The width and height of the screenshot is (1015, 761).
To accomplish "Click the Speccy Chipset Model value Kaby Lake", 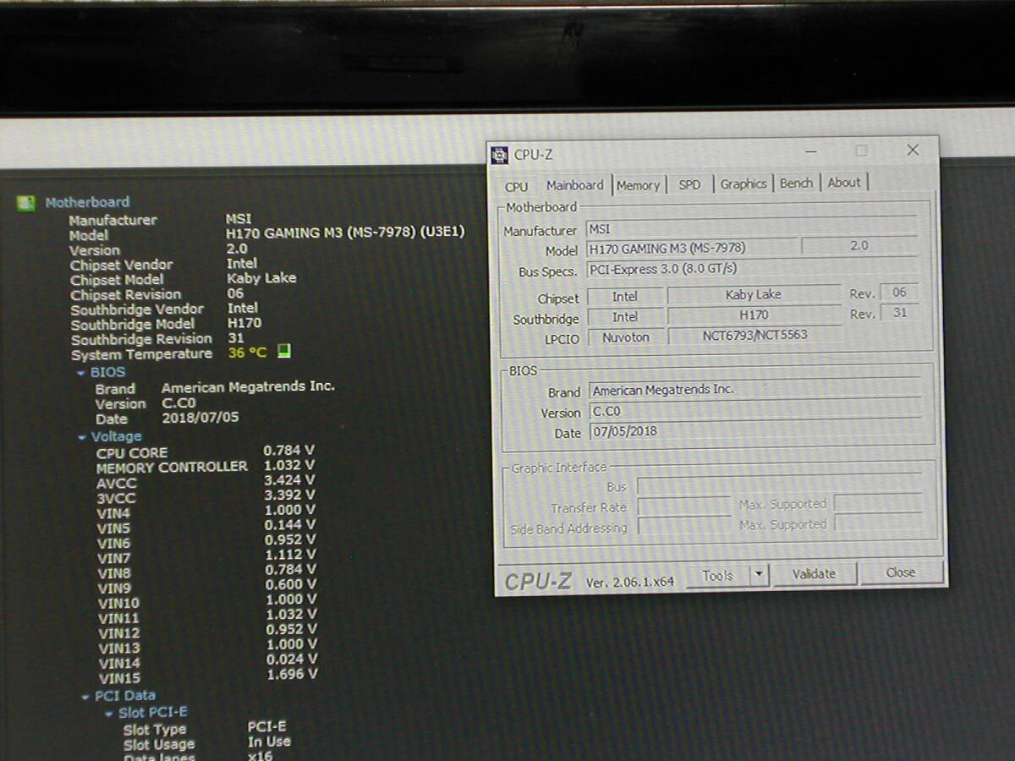I will click(261, 278).
